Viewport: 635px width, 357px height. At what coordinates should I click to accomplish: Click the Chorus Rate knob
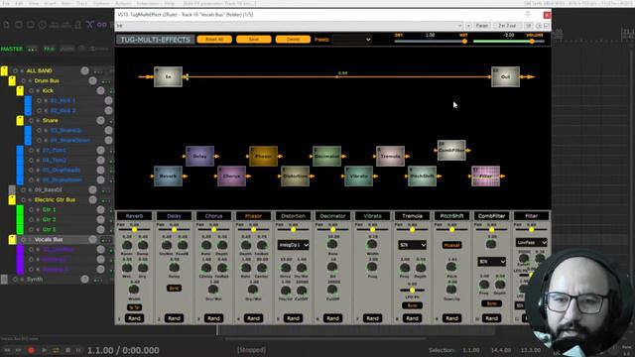point(206,245)
